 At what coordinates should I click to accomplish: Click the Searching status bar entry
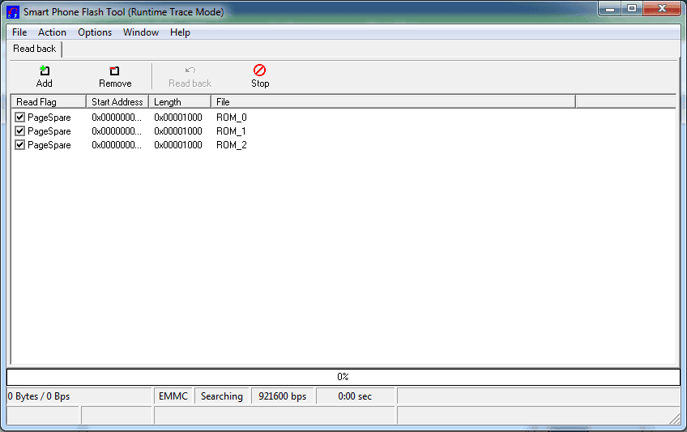[222, 396]
